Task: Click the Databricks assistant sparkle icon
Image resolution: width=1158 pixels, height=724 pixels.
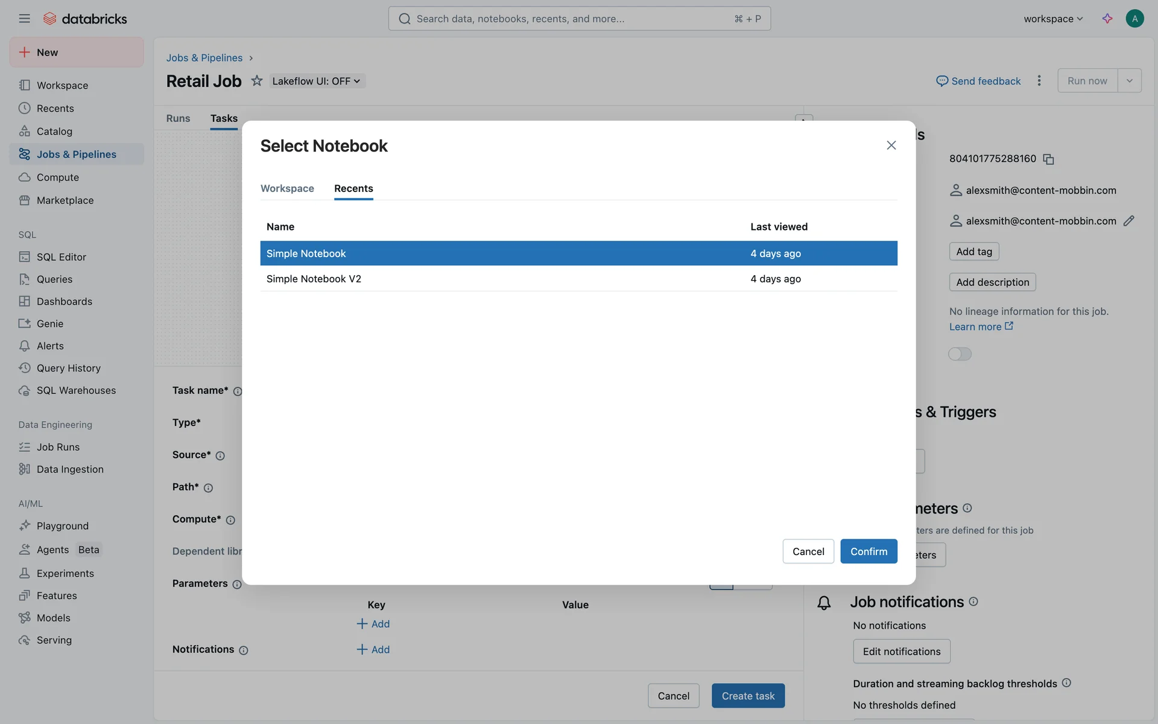Action: tap(1107, 19)
